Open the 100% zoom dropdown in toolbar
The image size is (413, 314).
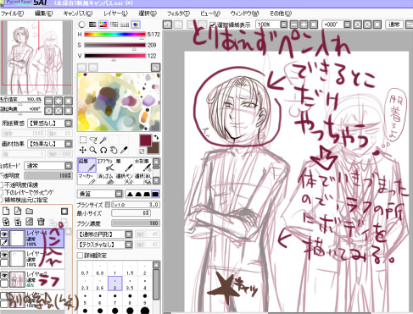pyautogui.click(x=283, y=25)
